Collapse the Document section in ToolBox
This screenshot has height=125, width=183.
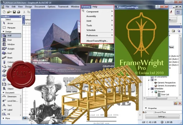click(x=3, y=93)
